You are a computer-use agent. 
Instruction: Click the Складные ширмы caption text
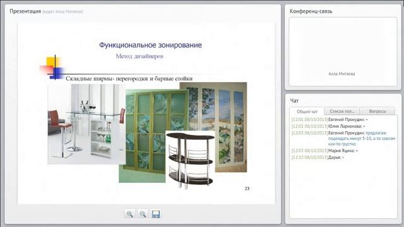[x=129, y=78]
